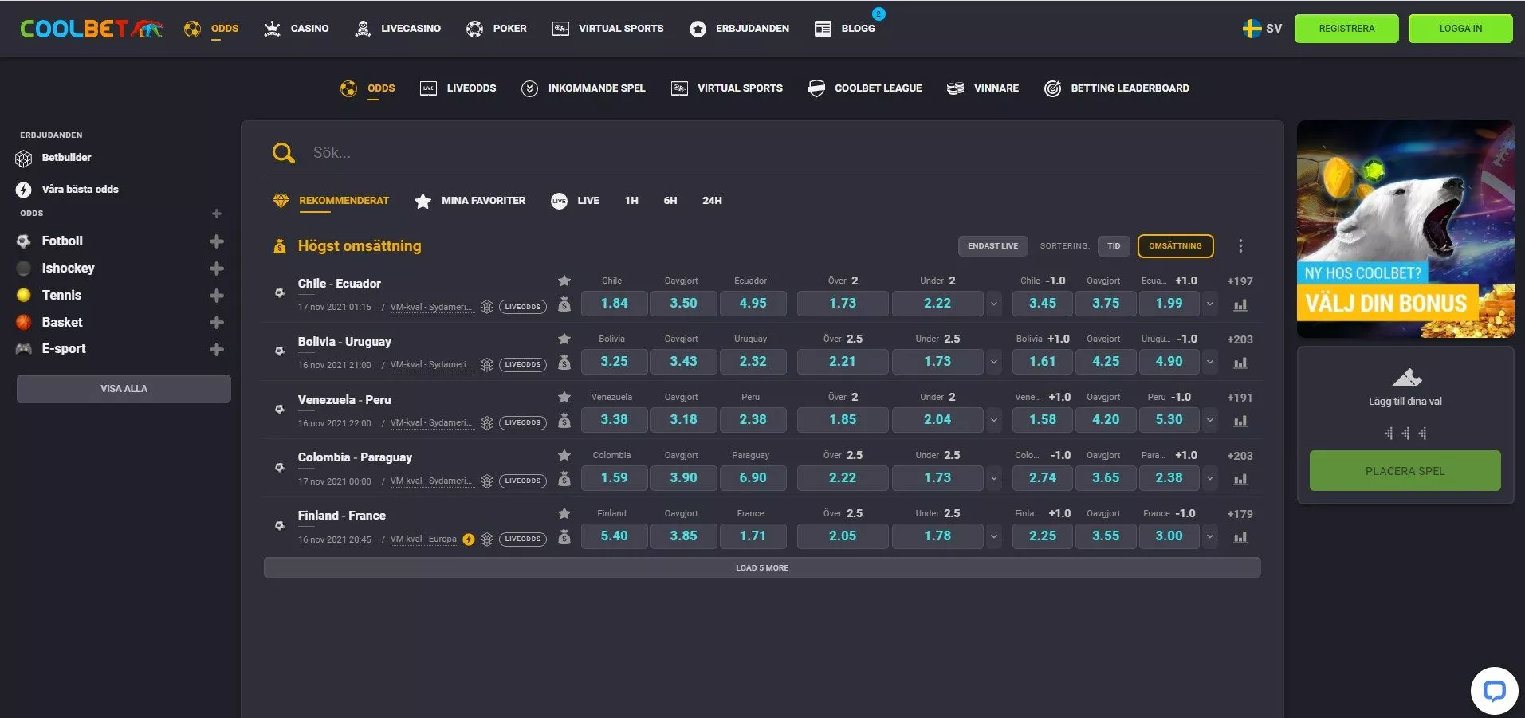This screenshot has width=1525, height=718.
Task: Click the Coolbet League helmet icon
Action: pos(816,88)
